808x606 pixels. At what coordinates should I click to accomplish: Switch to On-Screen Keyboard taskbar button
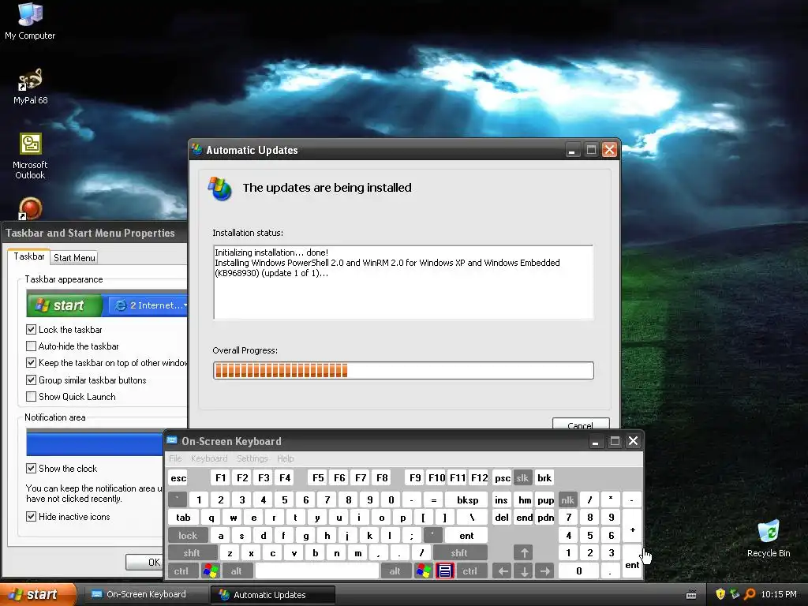click(x=145, y=594)
